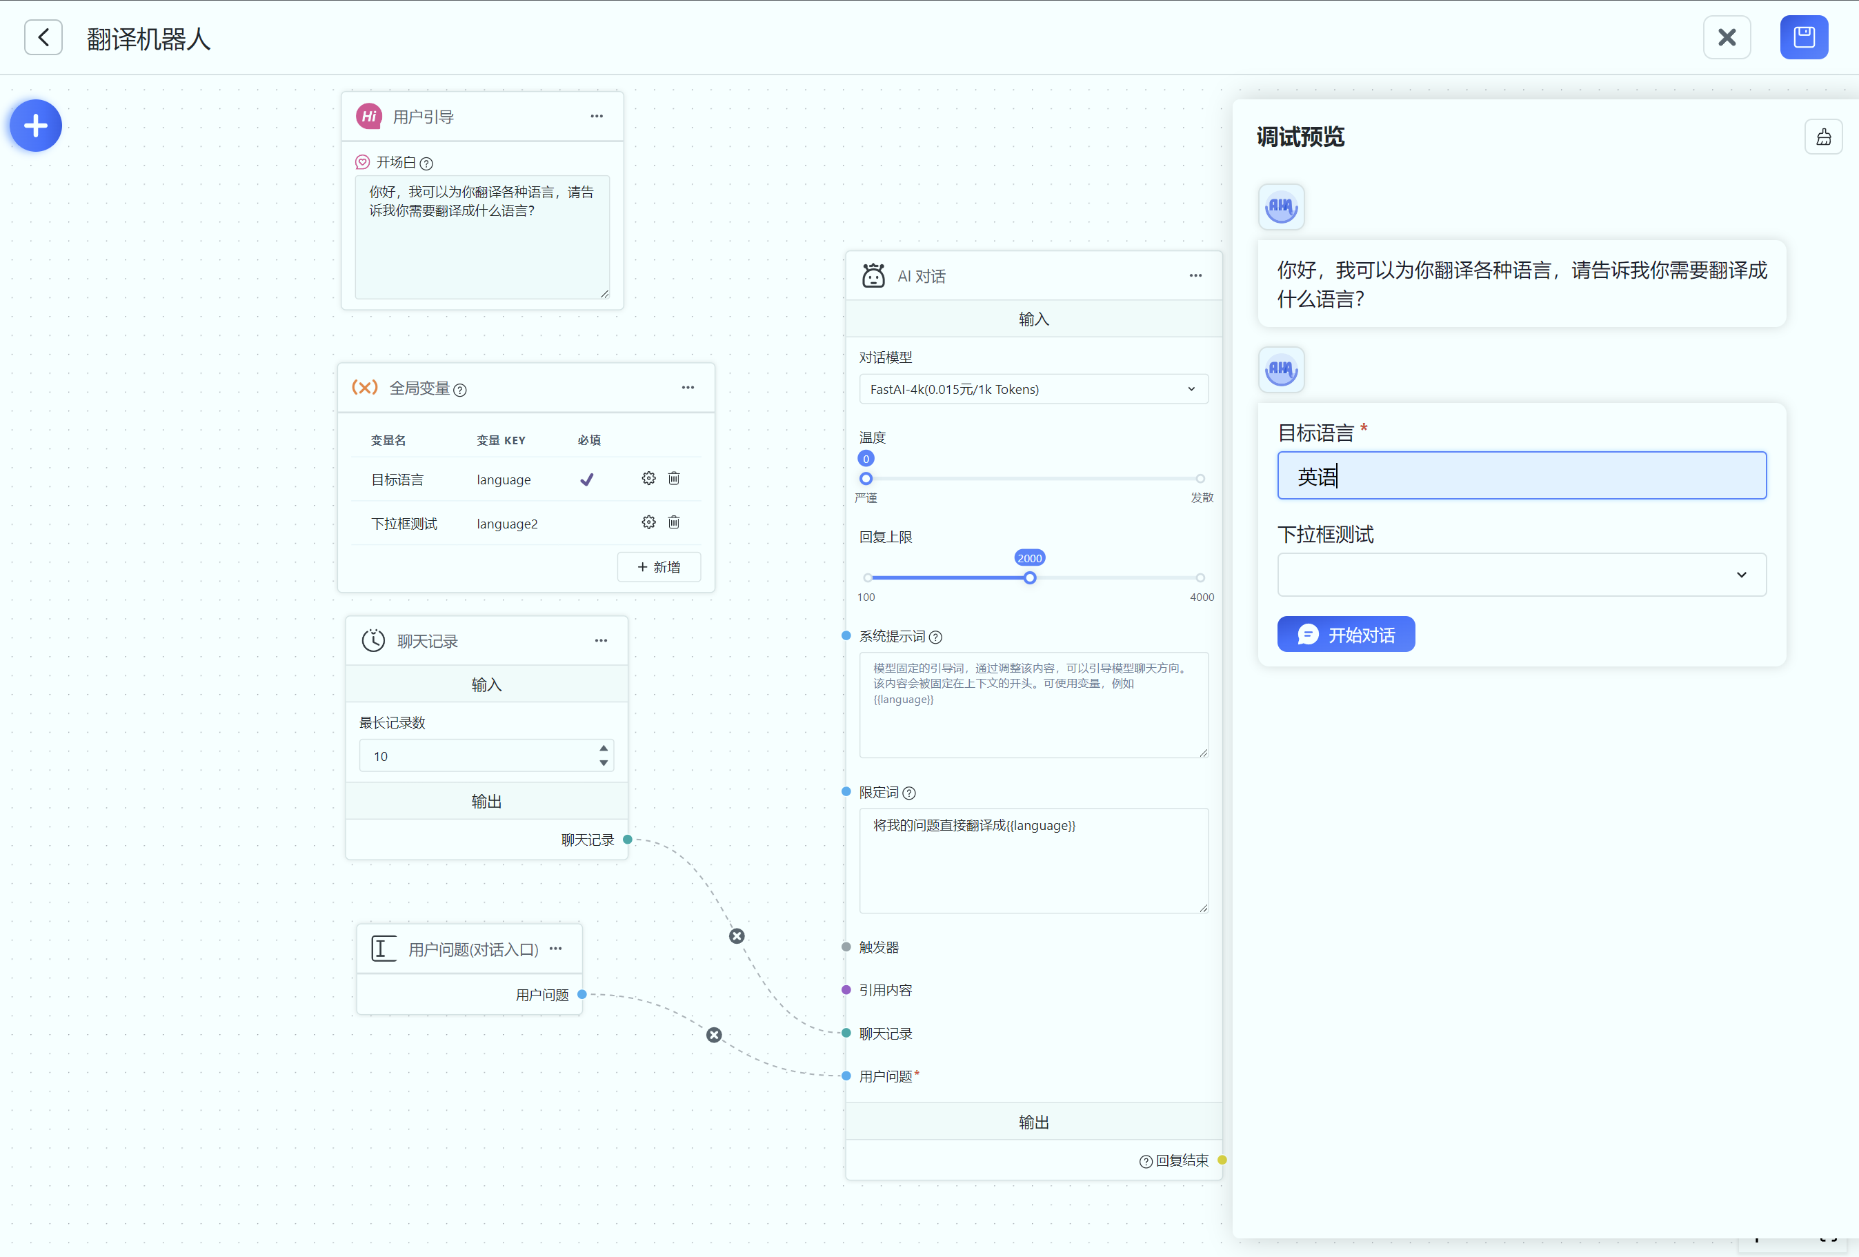Toggle the 必填 checkmark for 目标语言
Viewport: 1859px width, 1257px height.
587,479
